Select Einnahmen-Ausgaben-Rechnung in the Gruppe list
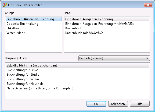 pos(34,19)
